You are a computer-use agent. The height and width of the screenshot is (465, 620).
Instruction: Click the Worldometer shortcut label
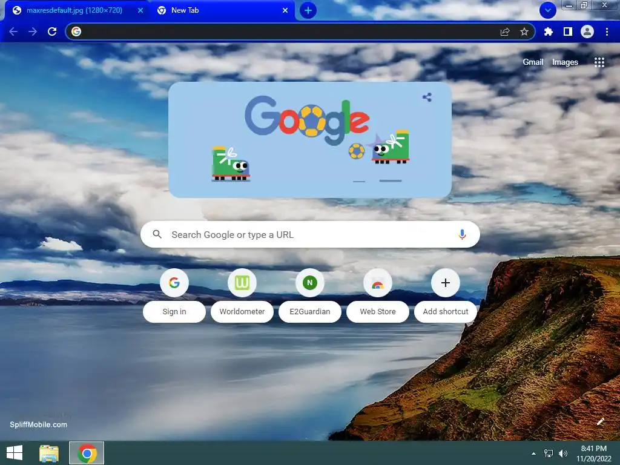(242, 312)
